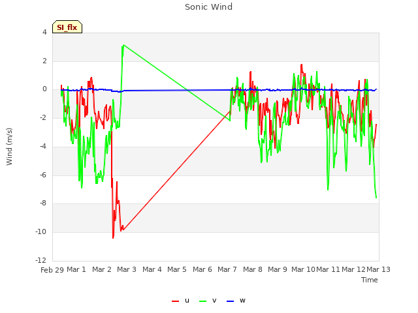Toggle the u series legend entry

coord(180,301)
